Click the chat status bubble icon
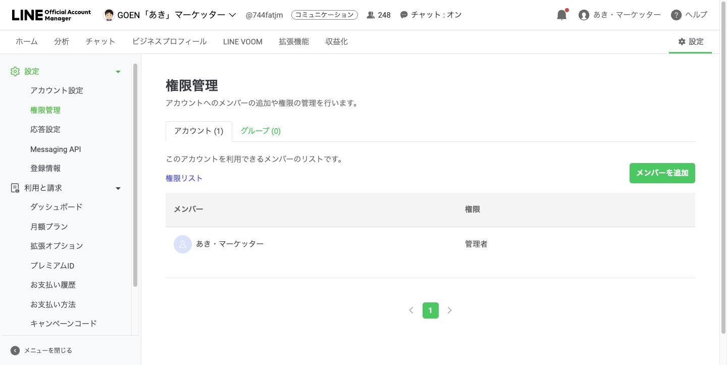Screen dimensions: 727x365 pos(404,15)
